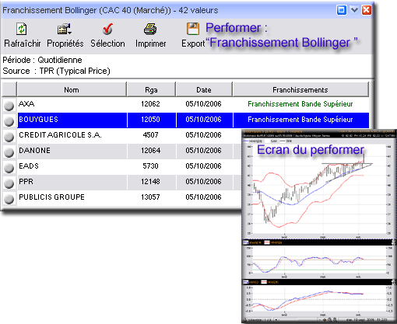This screenshot has height=324, width=397.
Task: Close the Franchissement Bollinger window
Action: pyautogui.click(x=367, y=10)
